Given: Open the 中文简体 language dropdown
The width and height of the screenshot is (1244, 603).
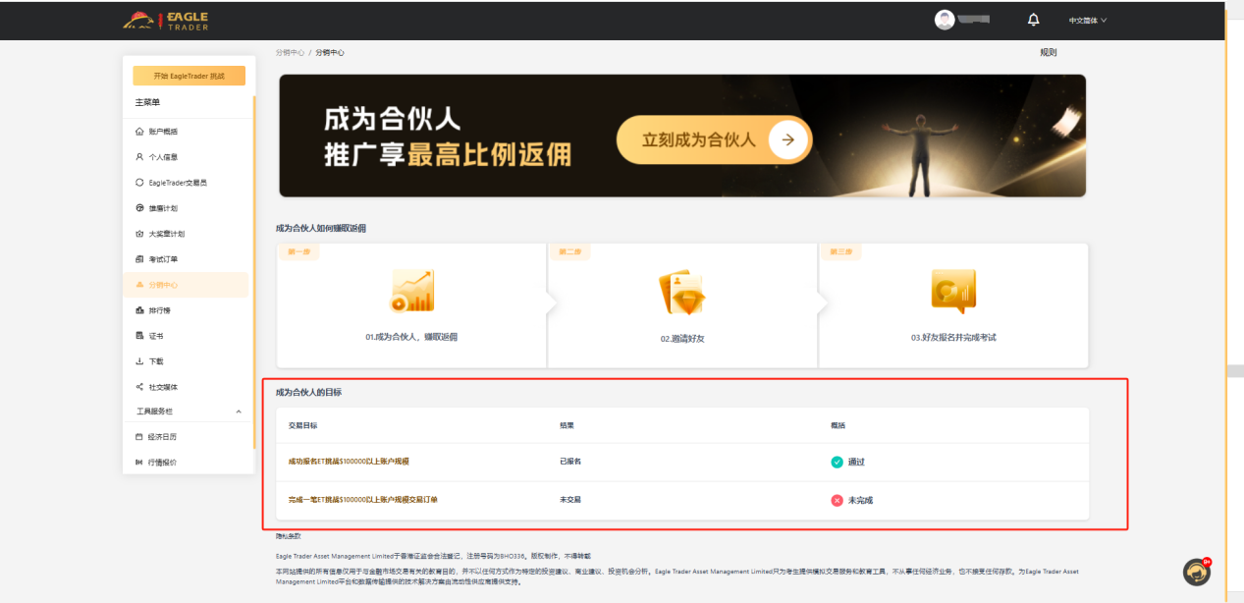Looking at the screenshot, I should [1087, 20].
